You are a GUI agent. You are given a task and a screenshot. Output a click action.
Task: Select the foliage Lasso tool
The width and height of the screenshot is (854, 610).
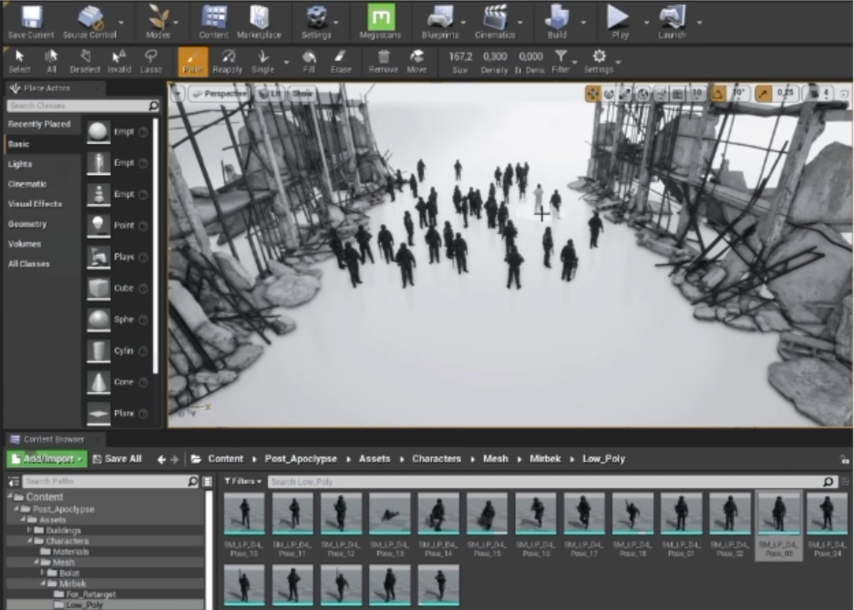coord(149,60)
